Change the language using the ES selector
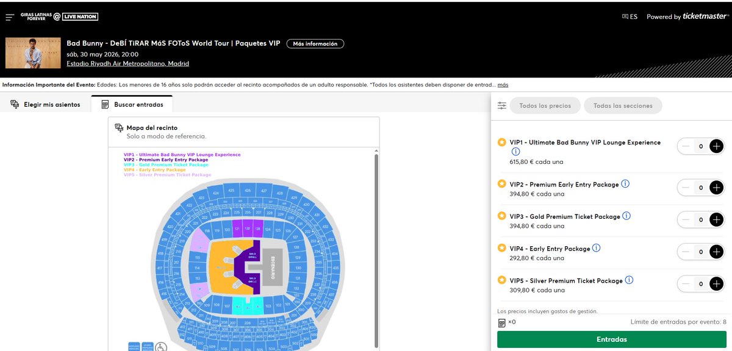732x351 pixels. (630, 17)
